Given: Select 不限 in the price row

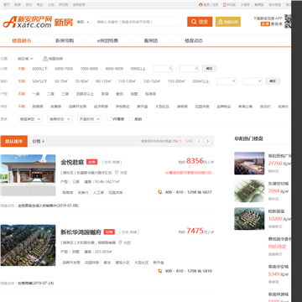Looking at the screenshot, I should tap(21, 69).
